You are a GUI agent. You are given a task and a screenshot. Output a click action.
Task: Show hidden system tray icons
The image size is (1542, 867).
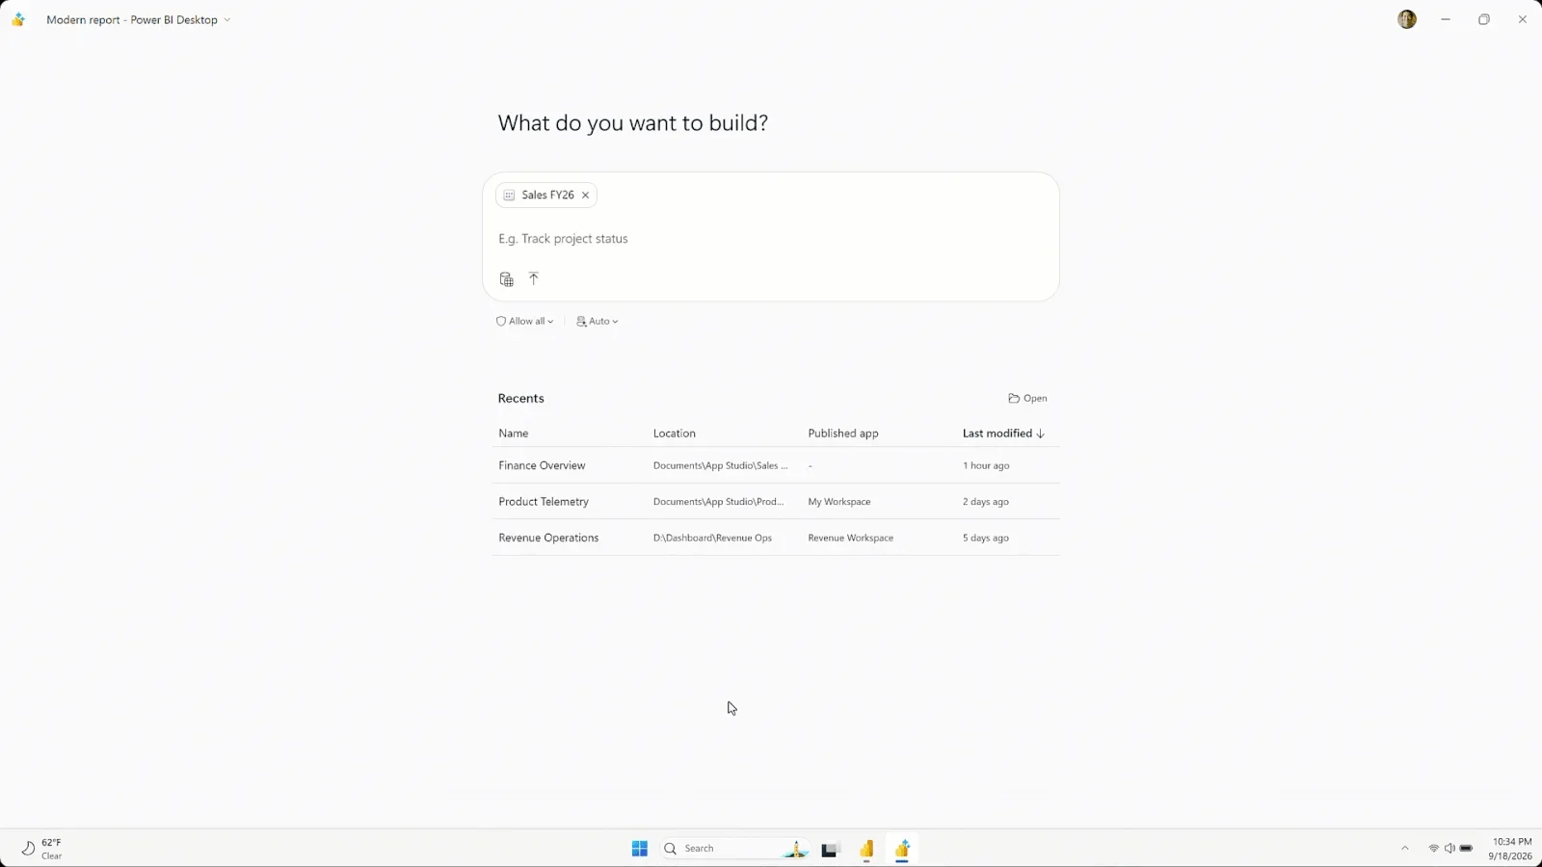[x=1404, y=849]
